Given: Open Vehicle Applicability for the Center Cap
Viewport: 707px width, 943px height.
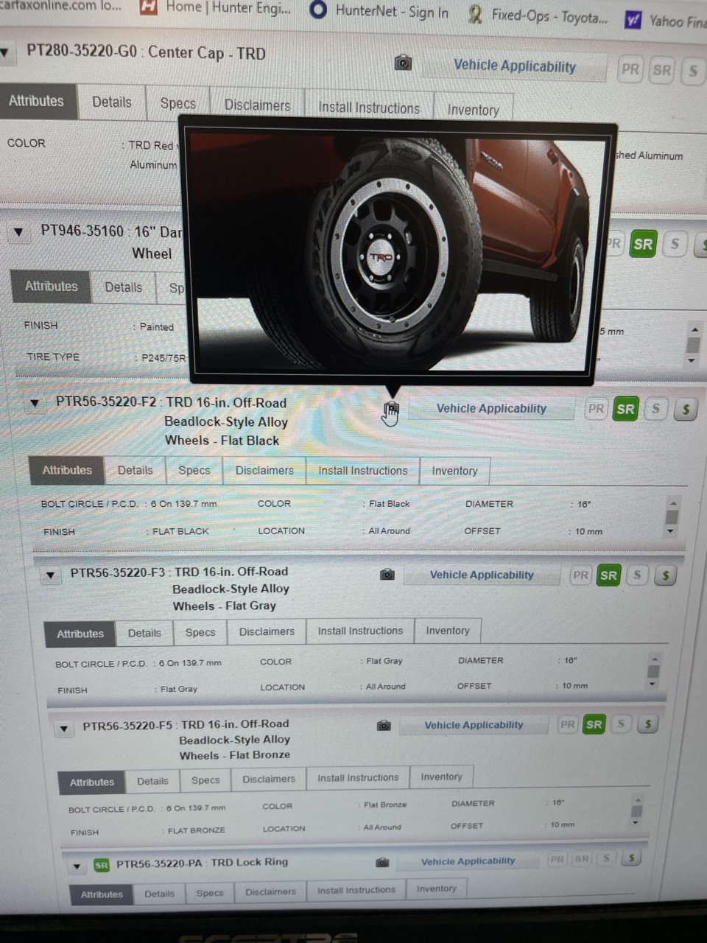Looking at the screenshot, I should click(x=515, y=66).
